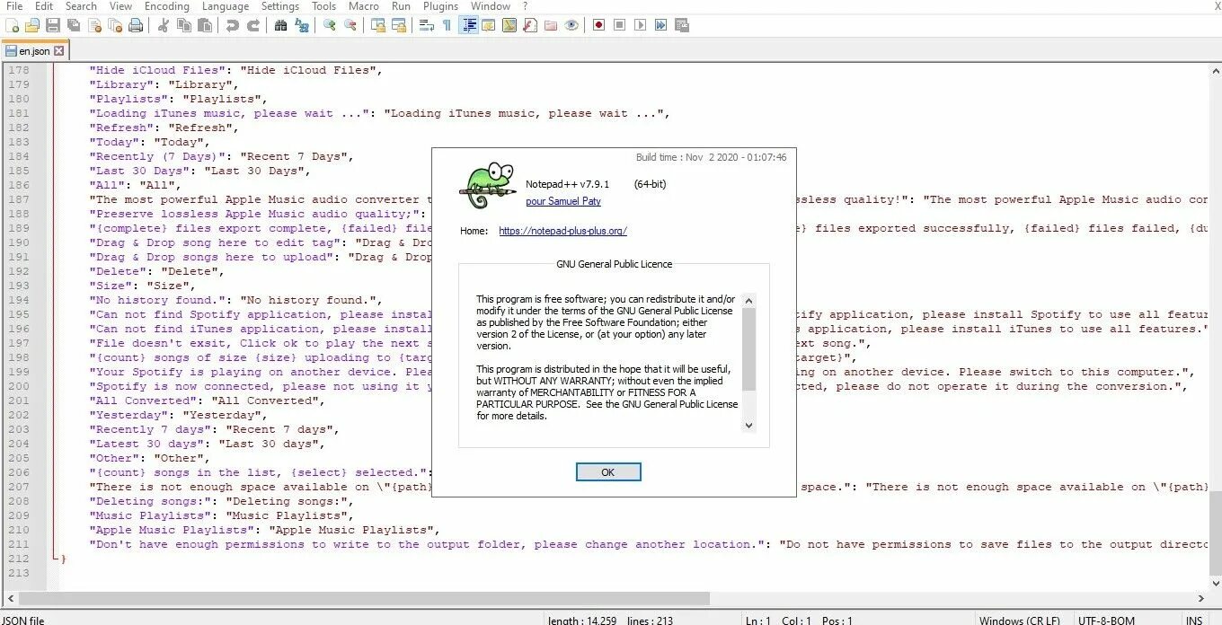Toggle the Monitoring eye icon
The height and width of the screenshot is (625, 1222).
click(571, 25)
